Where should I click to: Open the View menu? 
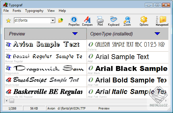51,11
